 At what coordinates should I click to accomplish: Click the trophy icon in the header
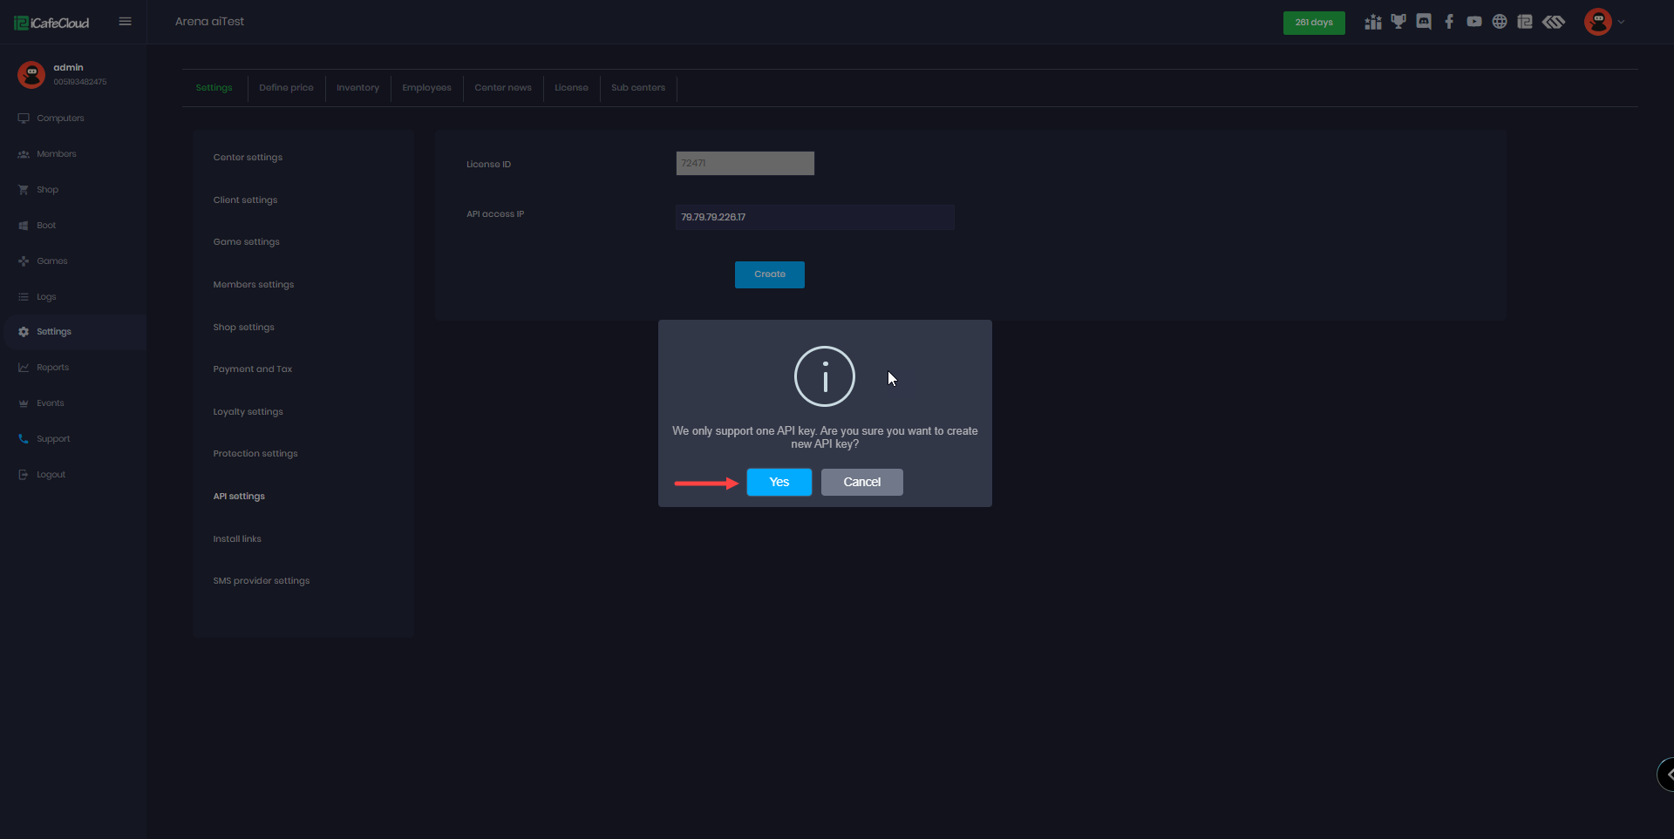(x=1398, y=22)
